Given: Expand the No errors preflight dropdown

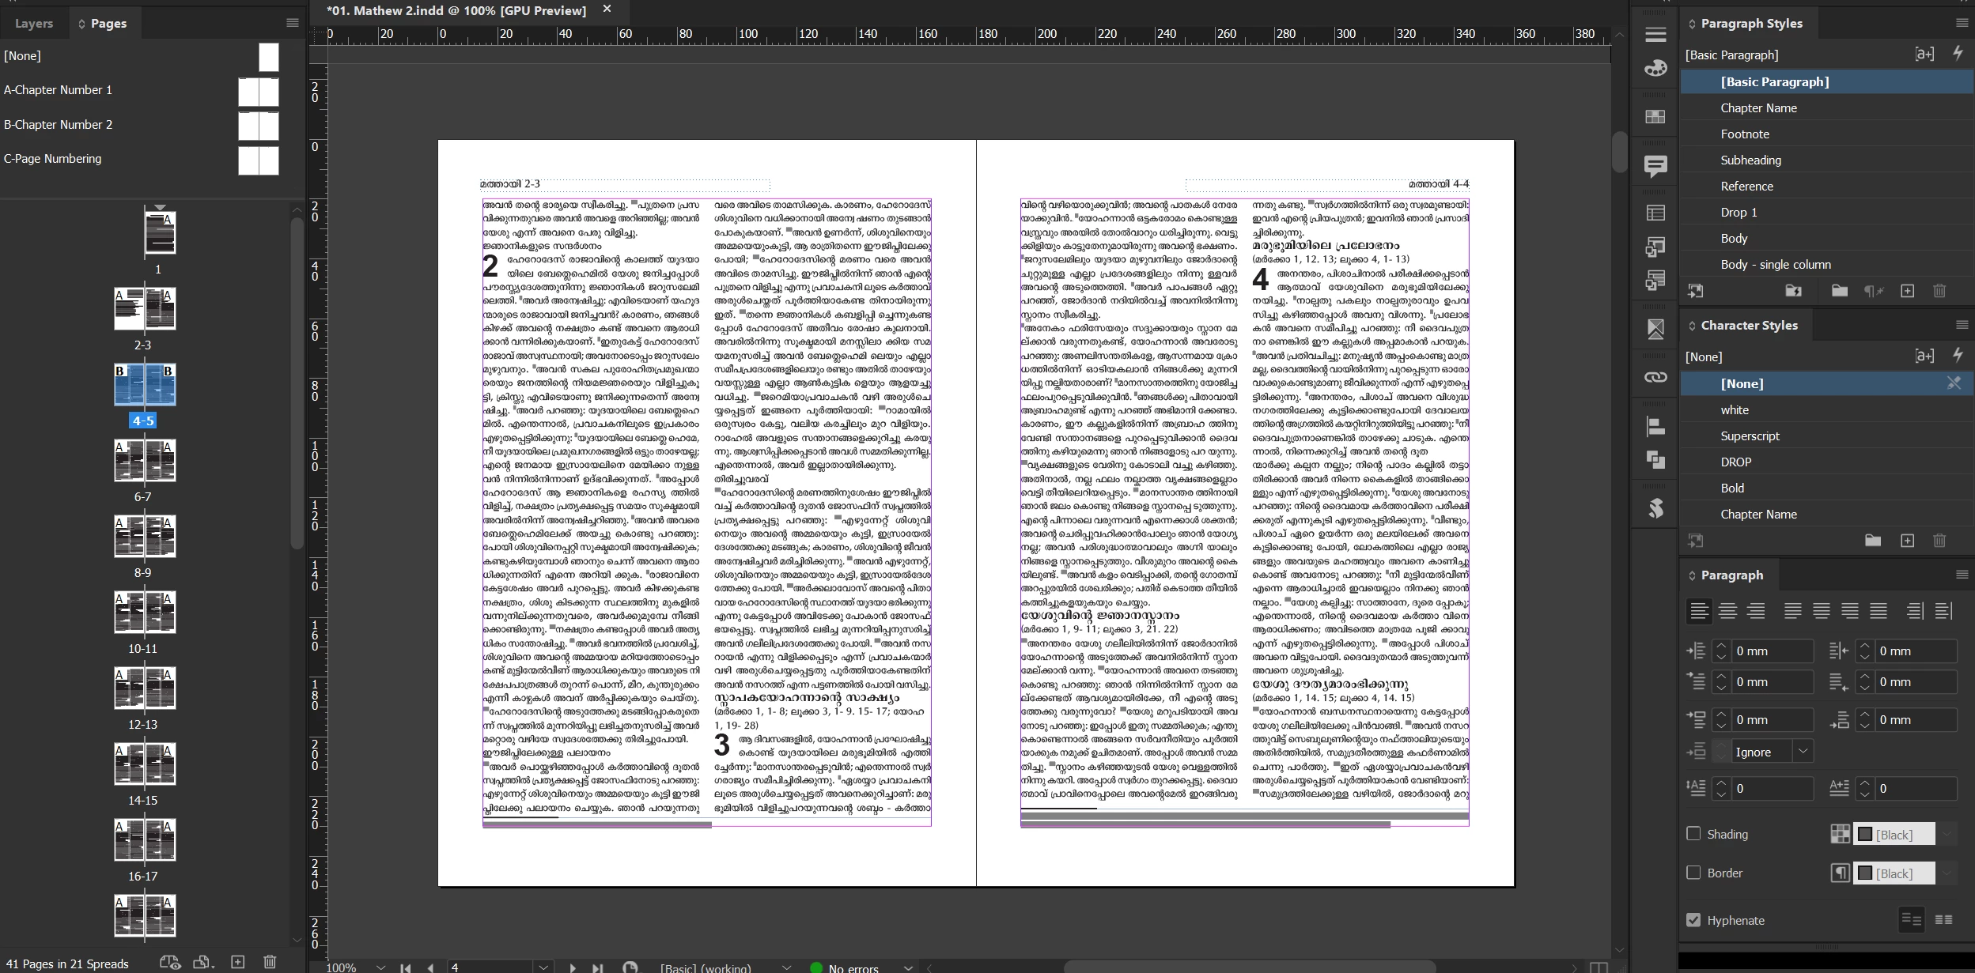Looking at the screenshot, I should (908, 967).
